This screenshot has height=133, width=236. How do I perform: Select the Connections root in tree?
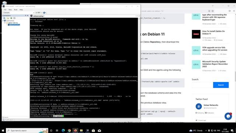pyautogui.click(x=10, y=21)
